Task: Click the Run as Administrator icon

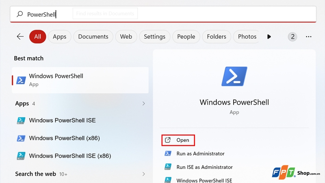Action: click(168, 153)
